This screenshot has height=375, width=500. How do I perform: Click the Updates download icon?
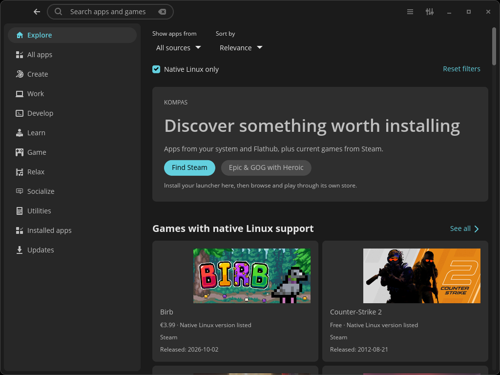click(x=20, y=250)
